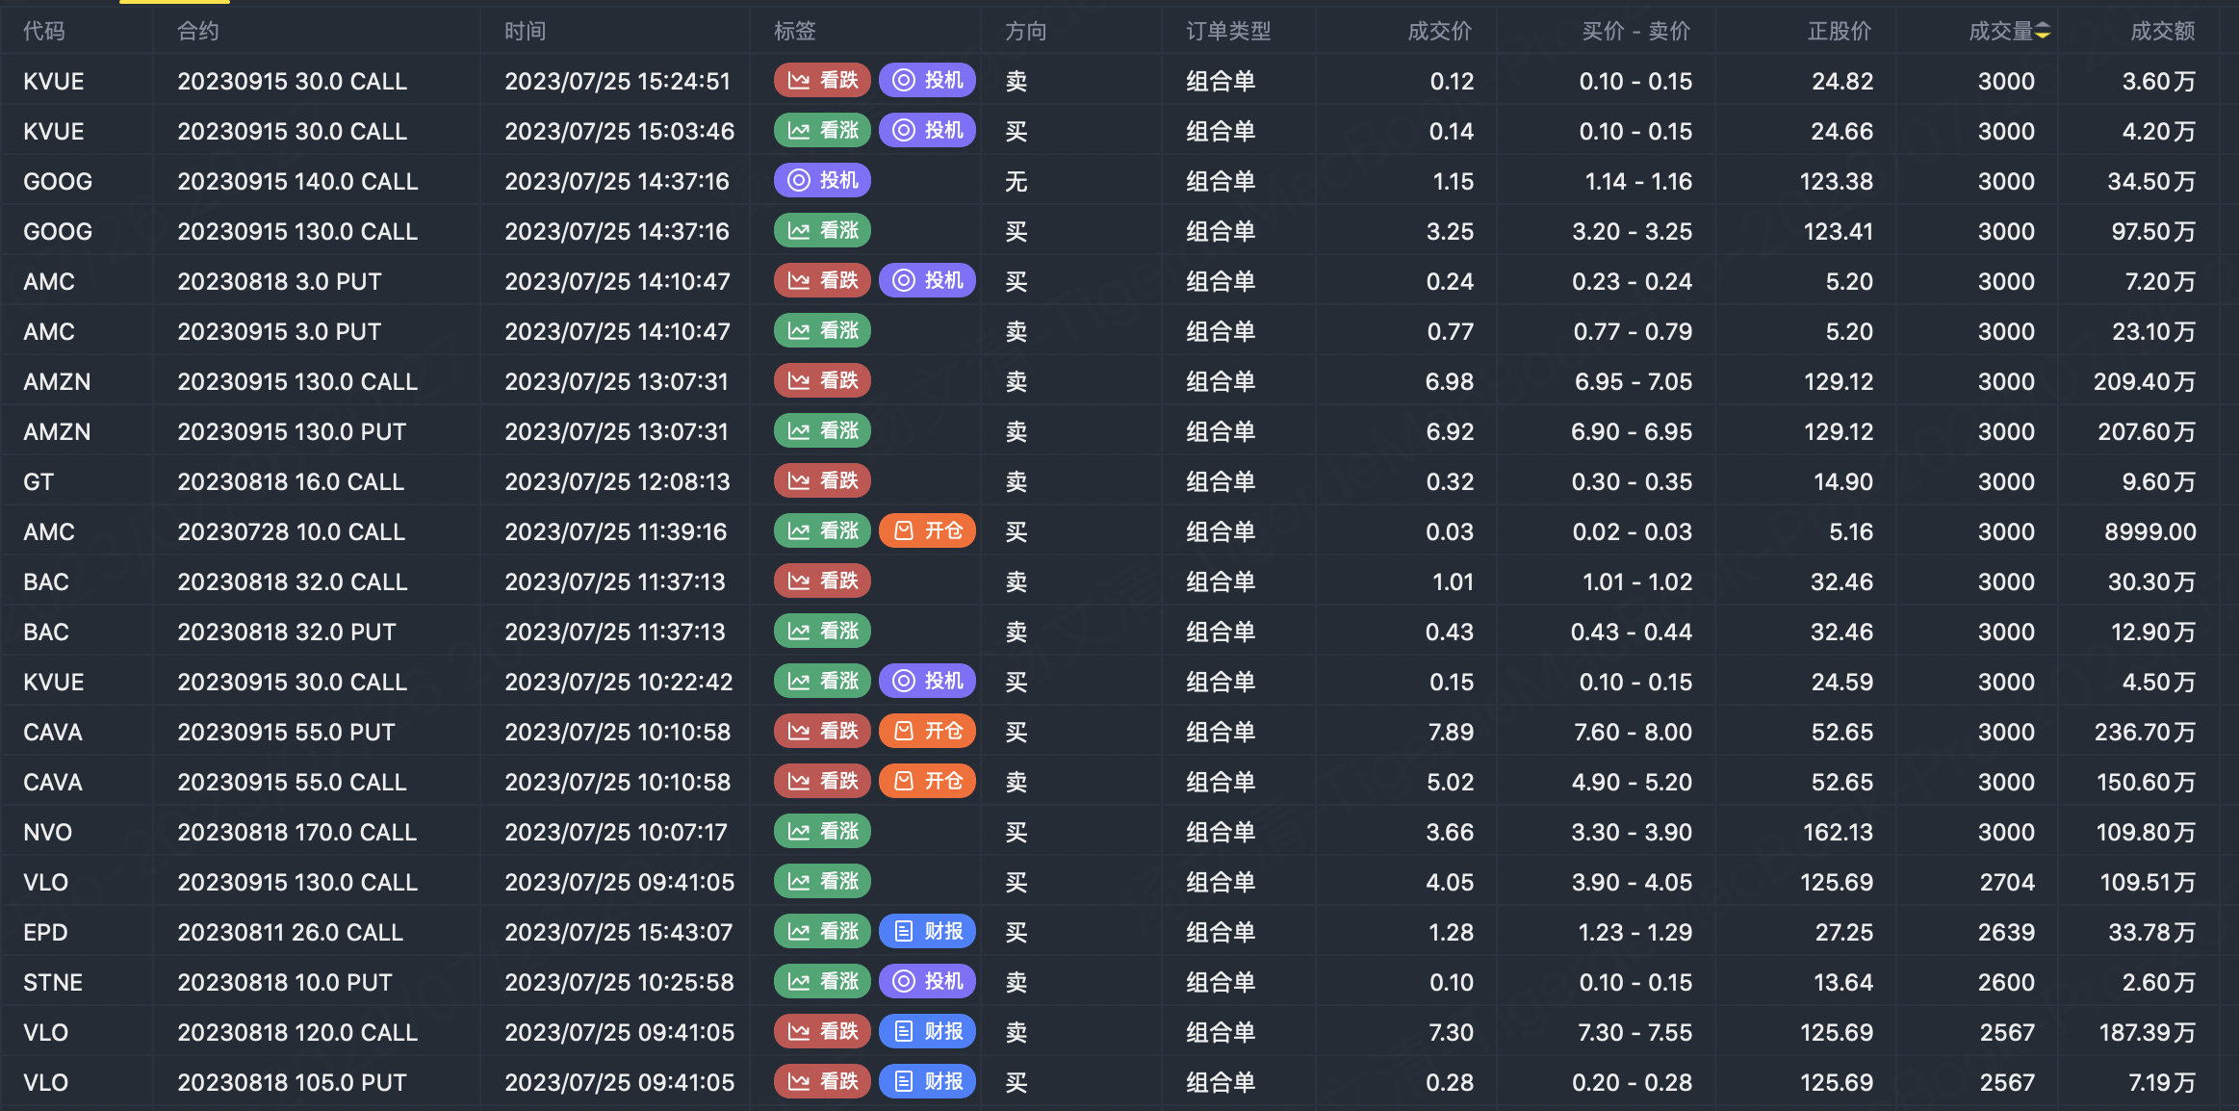Click the 正股价 column header
This screenshot has height=1111, width=2239.
click(1840, 32)
